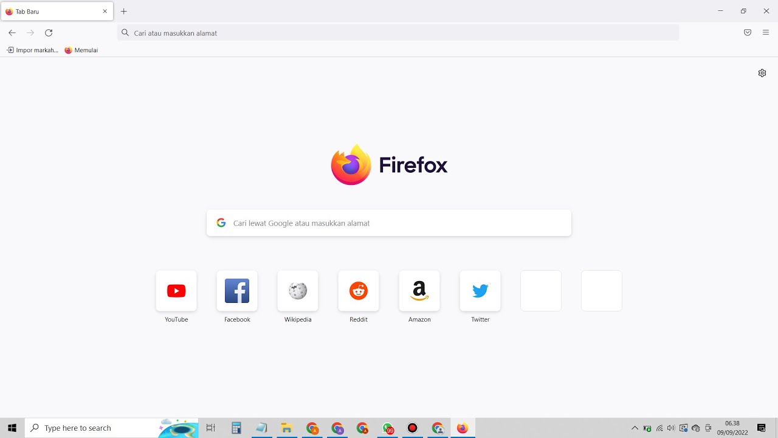Go back one page
Image resolution: width=778 pixels, height=438 pixels.
click(12, 33)
